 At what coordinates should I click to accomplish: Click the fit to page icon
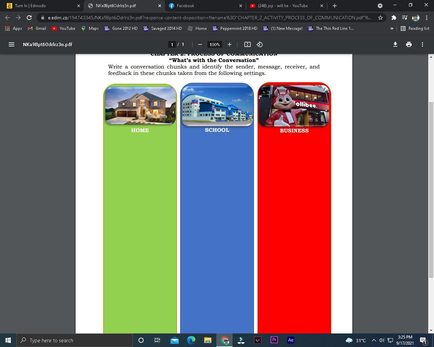click(248, 44)
